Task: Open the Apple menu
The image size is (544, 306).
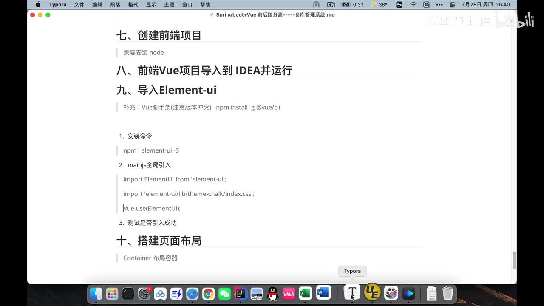Action: [x=38, y=5]
